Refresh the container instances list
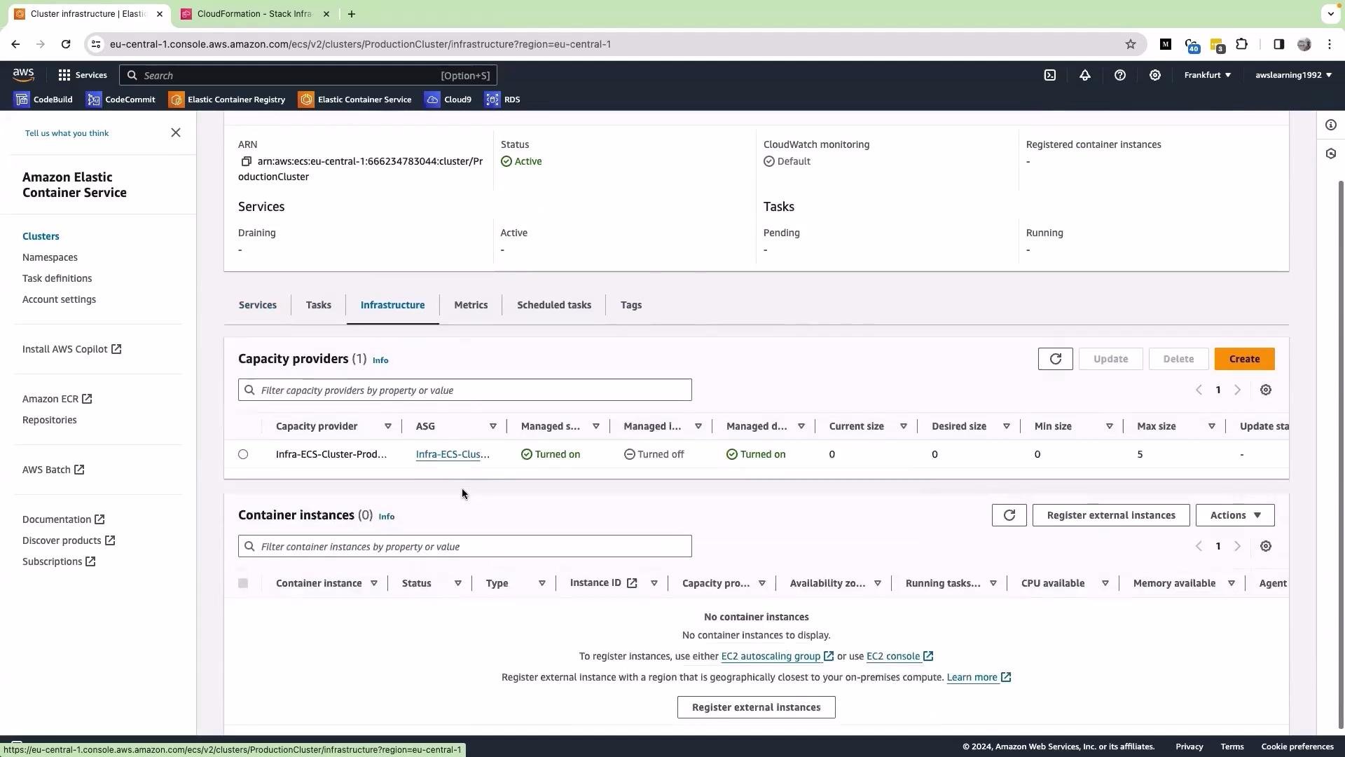 coord(1009,515)
